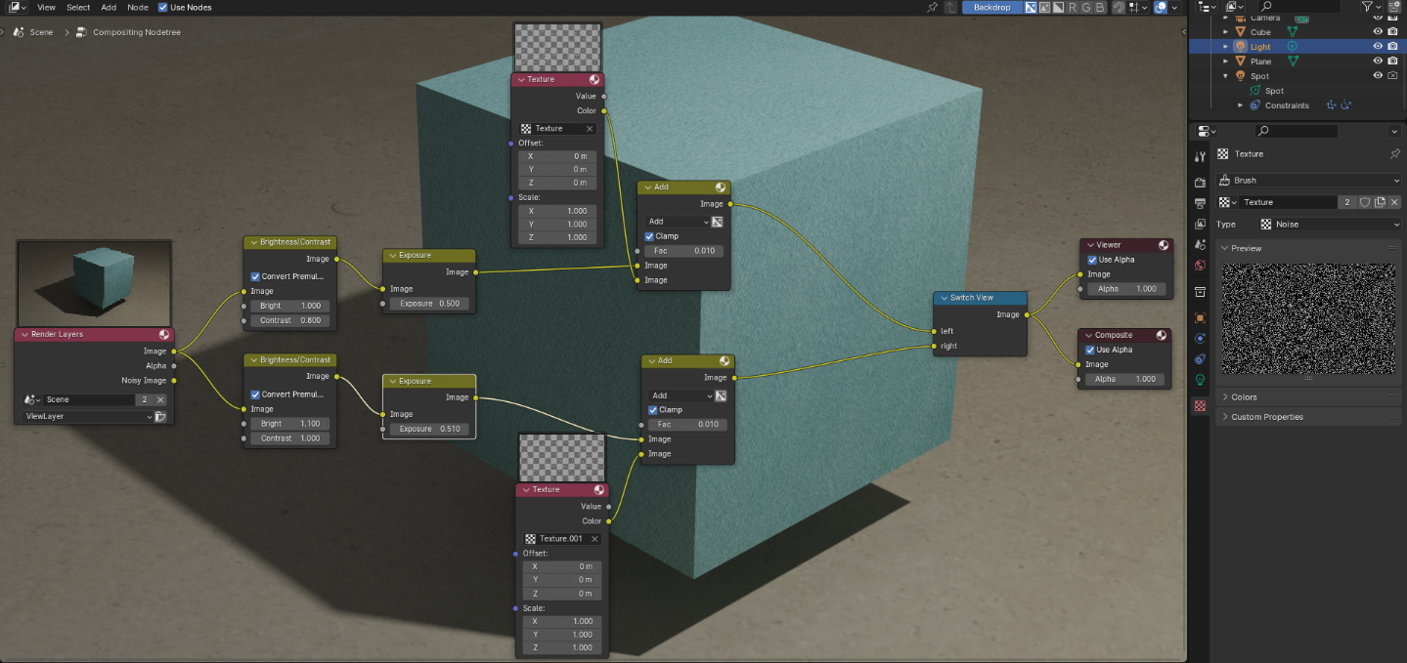Toggle the Use Nodes checkbox
Screen dimensions: 1407x663
pos(162,8)
